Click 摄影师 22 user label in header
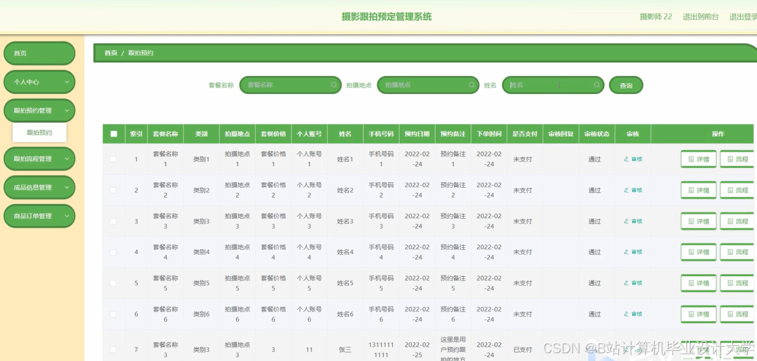Image resolution: width=757 pixels, height=361 pixels. click(x=656, y=17)
